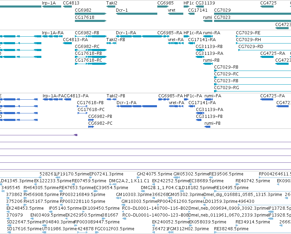Click the CG7023 gene label
291x234 pixels.
click(x=222, y=17)
